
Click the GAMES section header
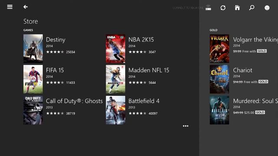(x=28, y=30)
